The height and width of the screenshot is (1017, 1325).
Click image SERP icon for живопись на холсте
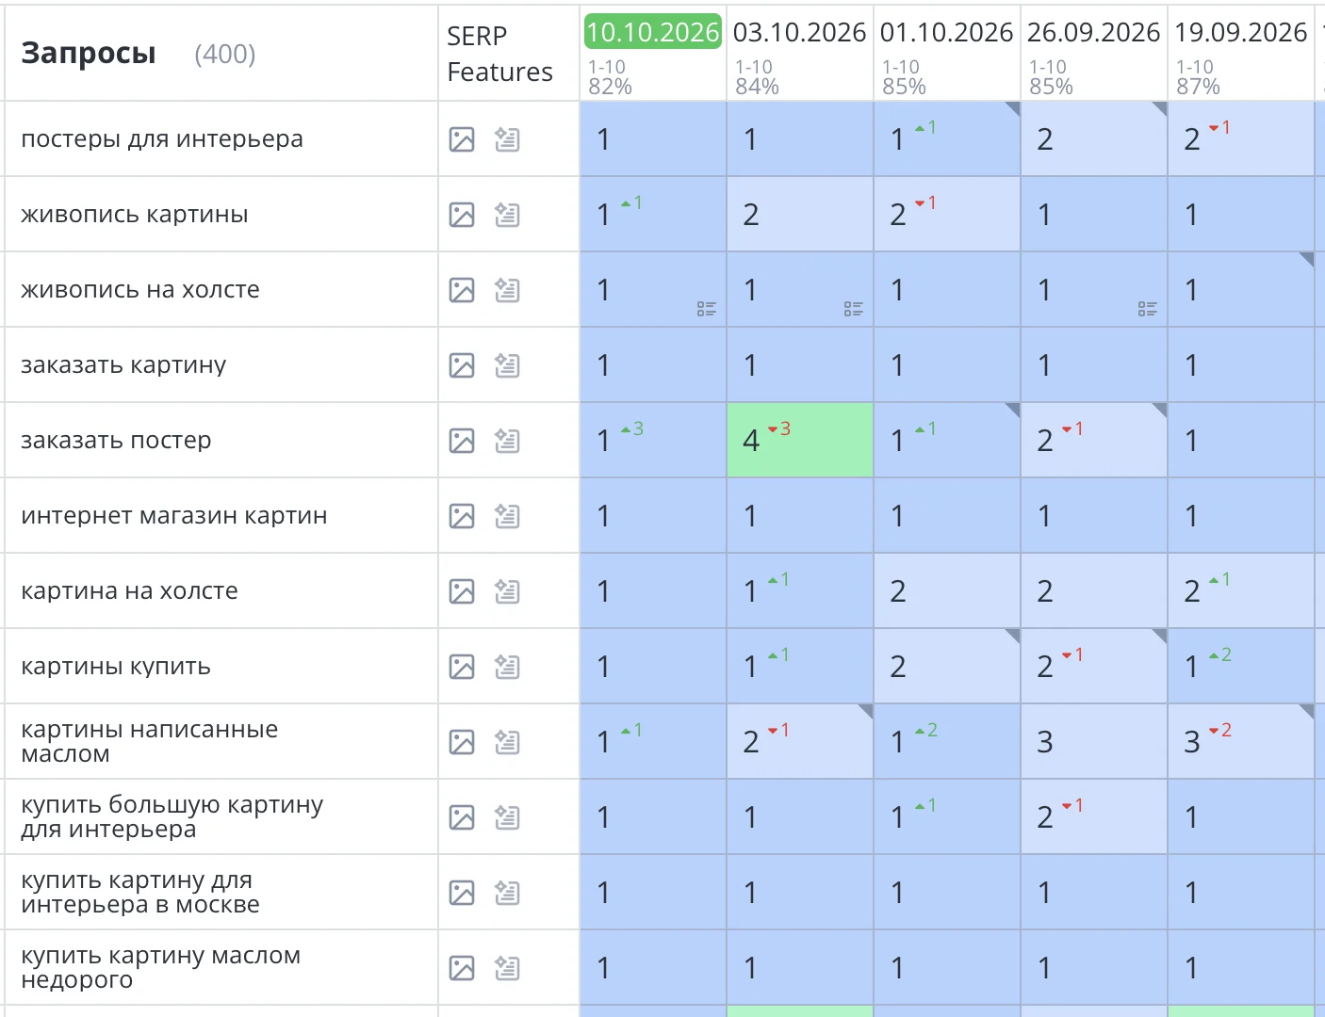coord(462,290)
